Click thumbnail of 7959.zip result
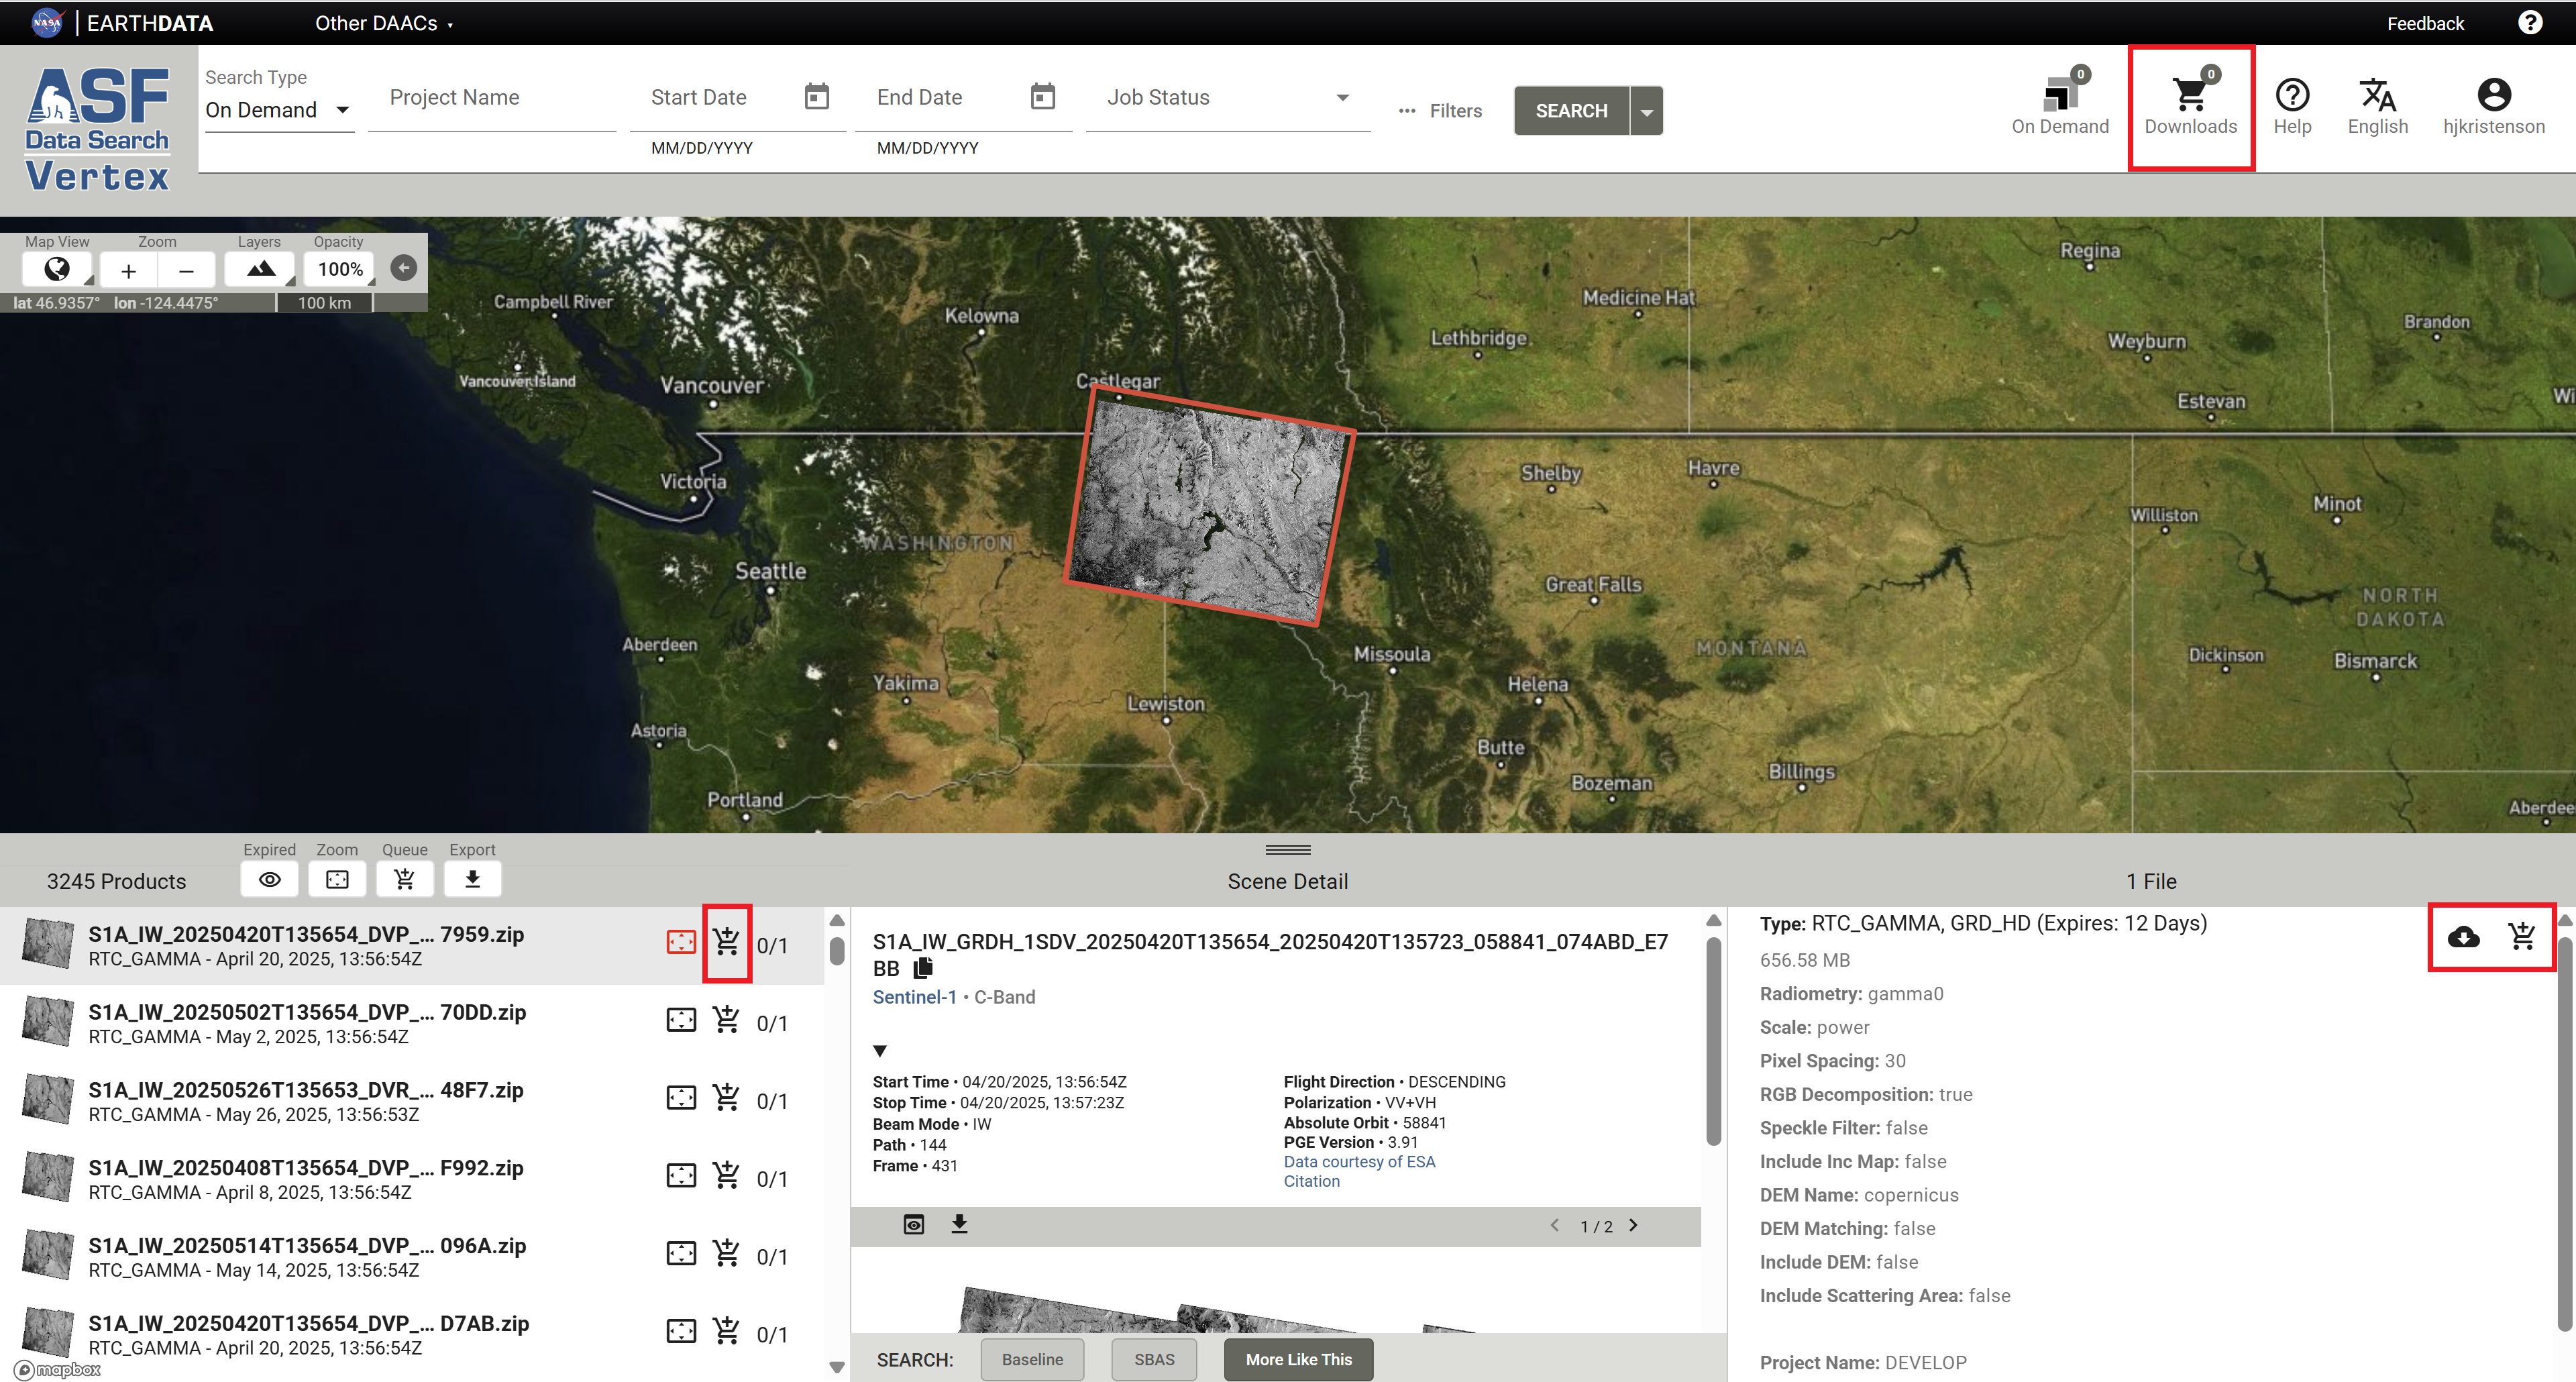Screen dimensions: 2576x1382 coord(47,944)
